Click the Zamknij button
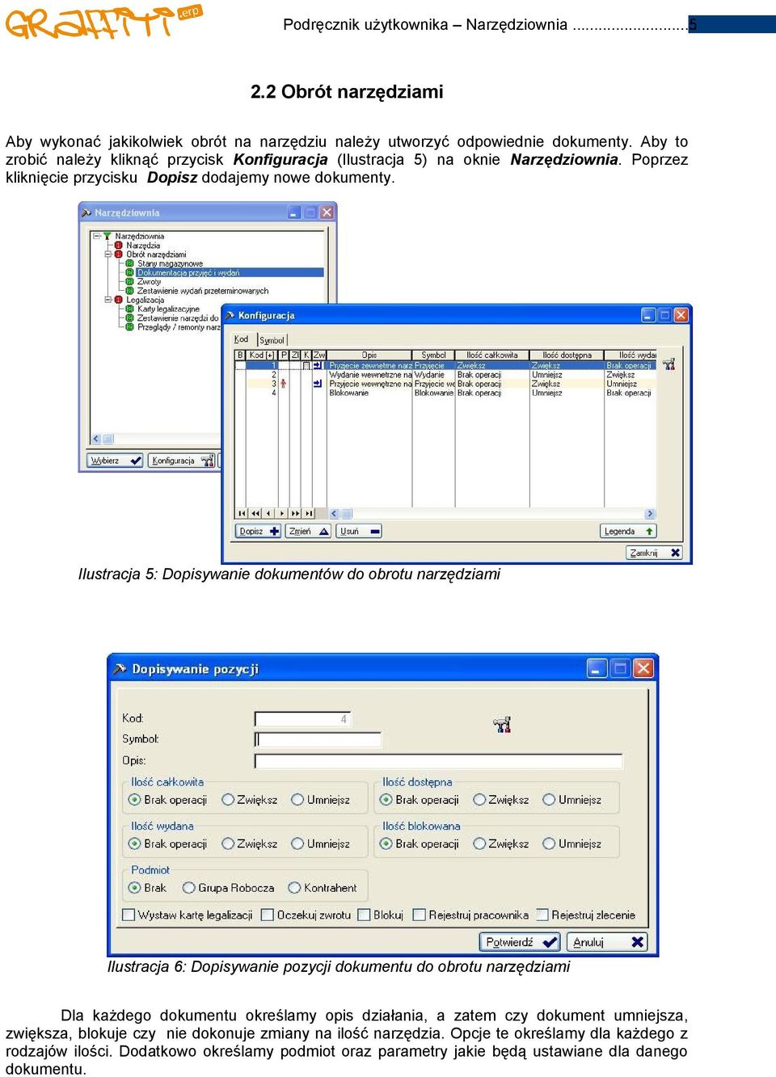 coord(655,553)
